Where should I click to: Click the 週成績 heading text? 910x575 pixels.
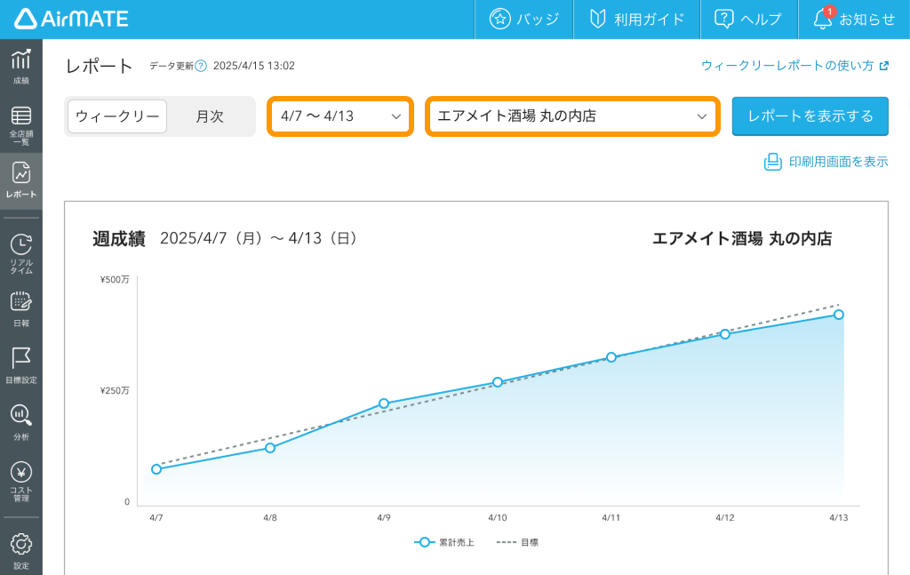click(119, 238)
